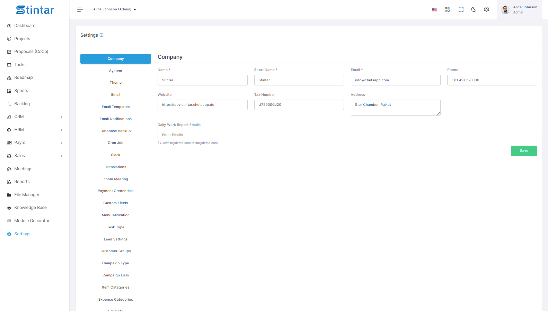Screen dimensions: 548x311
Task: Click the Proposals (CoCo) sidebar icon
Action: pyautogui.click(x=9, y=52)
